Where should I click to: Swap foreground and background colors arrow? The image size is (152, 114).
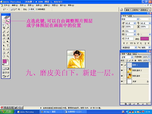8,60
